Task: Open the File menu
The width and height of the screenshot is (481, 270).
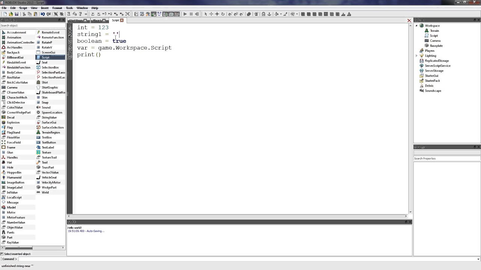Action: click(4, 8)
